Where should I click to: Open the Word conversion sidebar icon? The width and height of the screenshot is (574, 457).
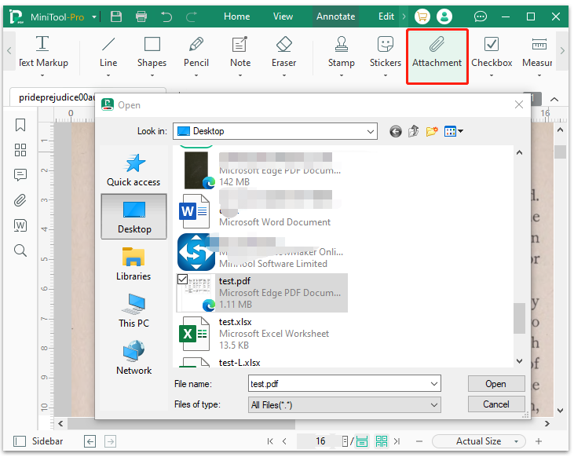pos(20,225)
